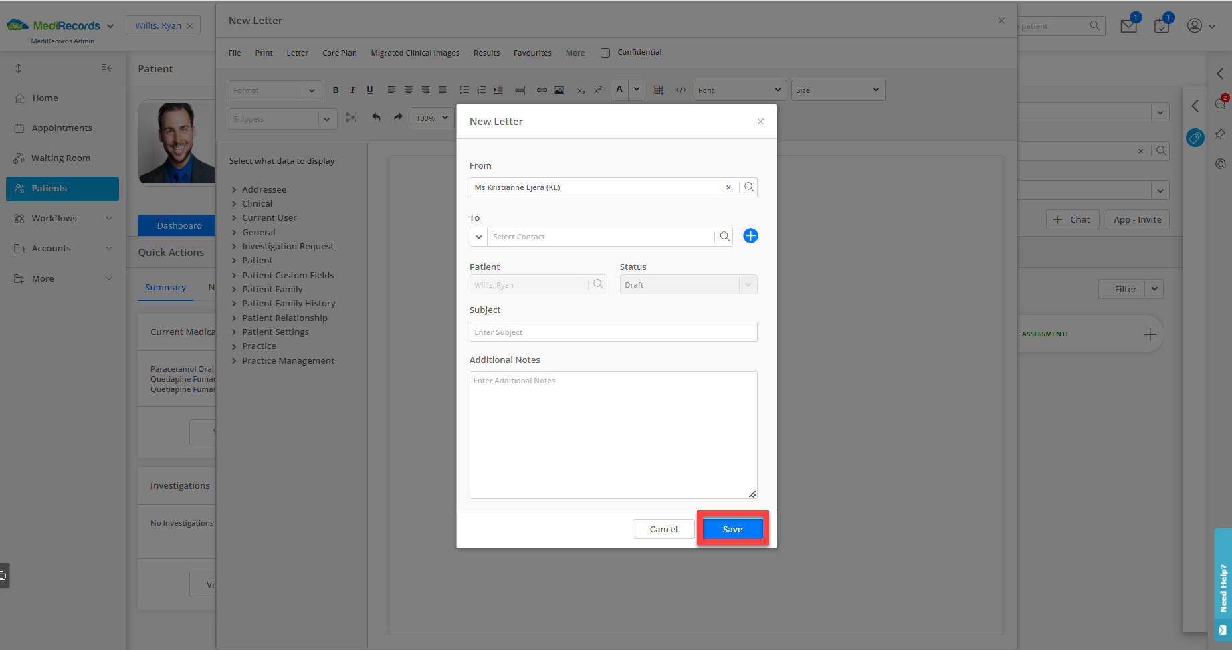Insert bulleted list
The image size is (1232, 650).
(464, 90)
